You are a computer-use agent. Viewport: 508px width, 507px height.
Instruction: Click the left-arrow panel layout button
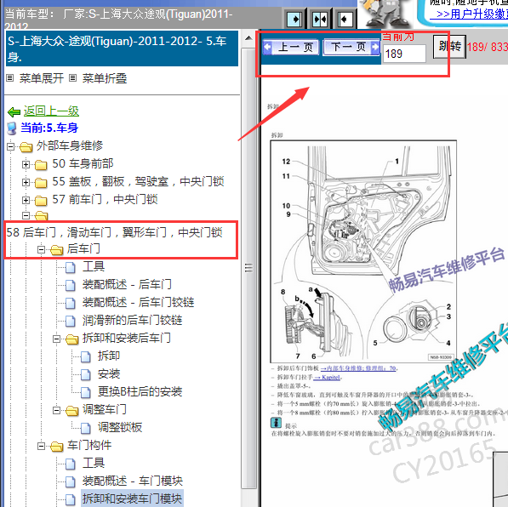pyautogui.click(x=345, y=20)
